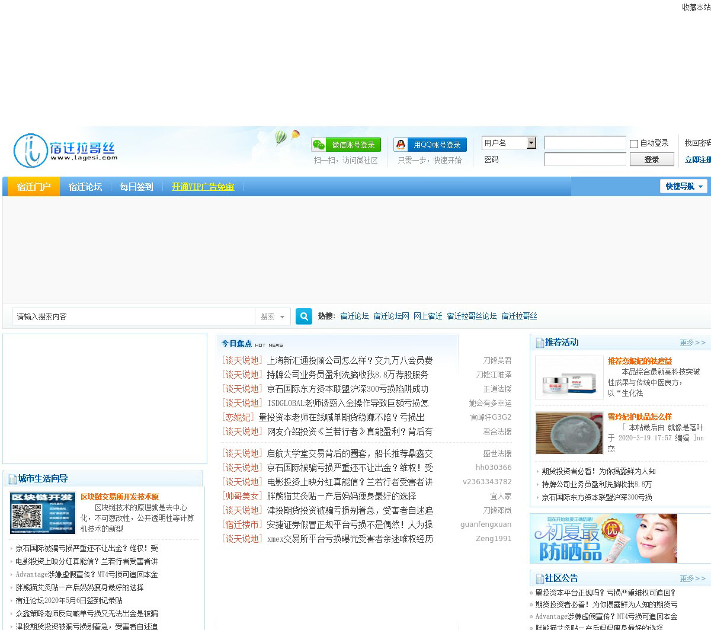Viewport: 711px width, 630px height.
Task: Enable the 自动登录 checkbox
Action: [x=634, y=143]
